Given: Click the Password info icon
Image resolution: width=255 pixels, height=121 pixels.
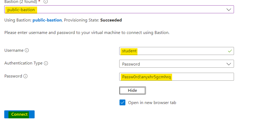Looking at the screenshot, I should click(26, 76).
